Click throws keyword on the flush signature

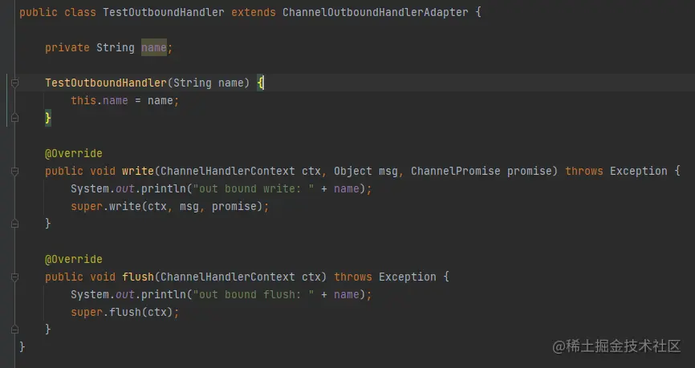353,277
